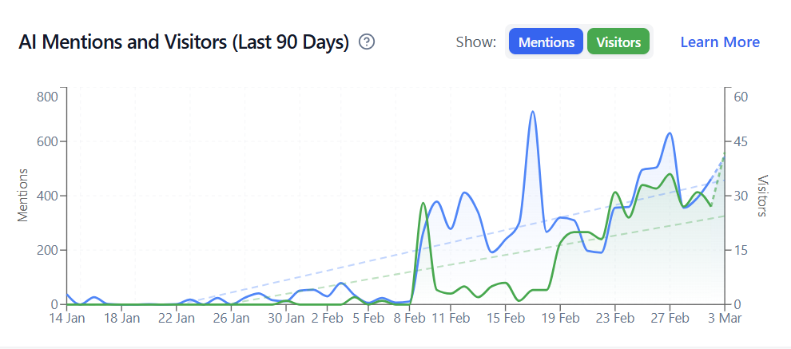Click the help question mark icon beside the title
The image size is (791, 349).
pyautogui.click(x=367, y=42)
